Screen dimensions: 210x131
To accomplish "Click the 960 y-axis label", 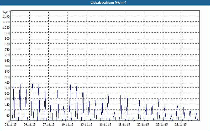I will (x=7, y=33).
